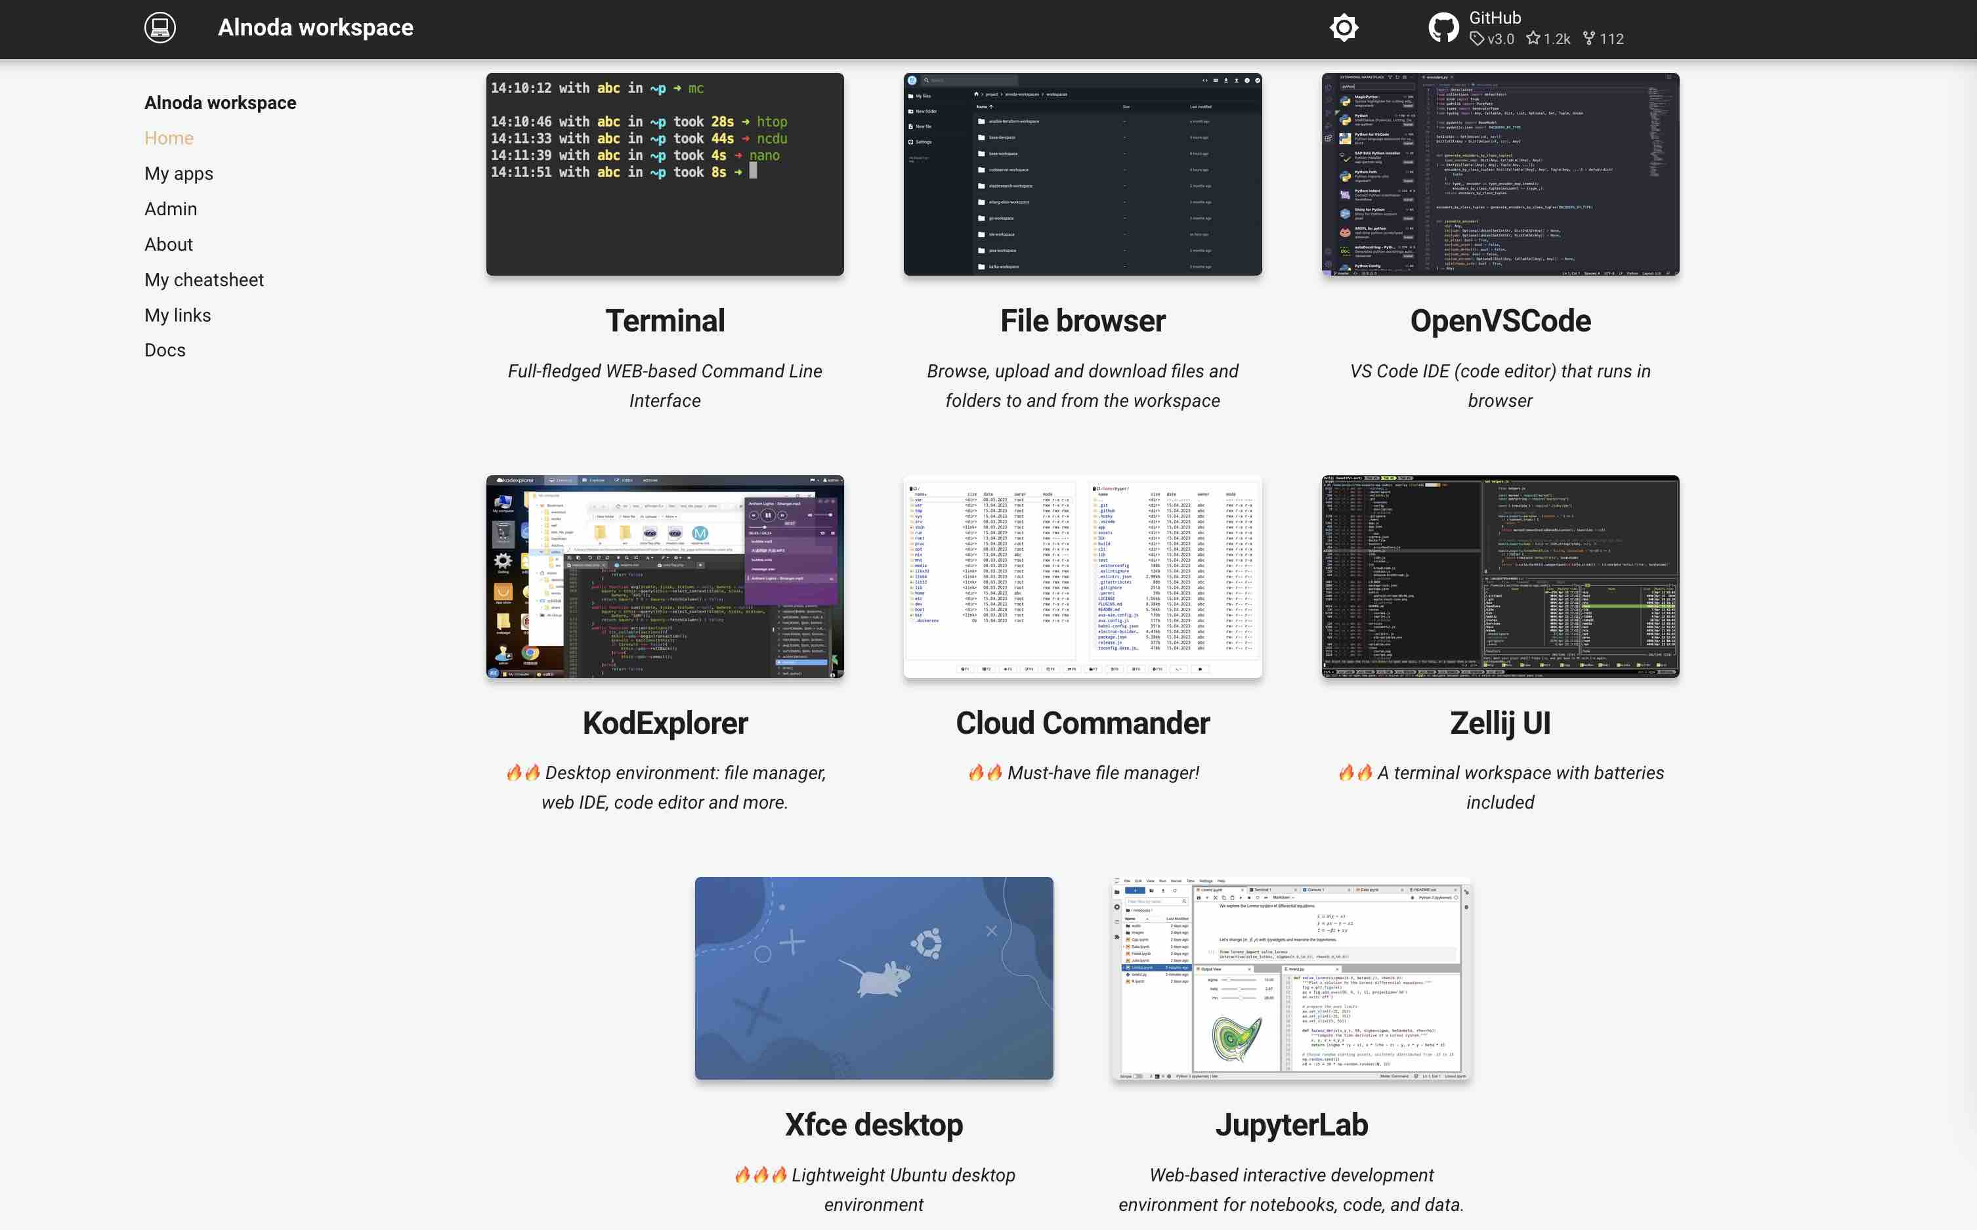Viewport: 1977px width, 1230px height.
Task: Click "Browse, upload and download files" description
Action: tap(1082, 385)
